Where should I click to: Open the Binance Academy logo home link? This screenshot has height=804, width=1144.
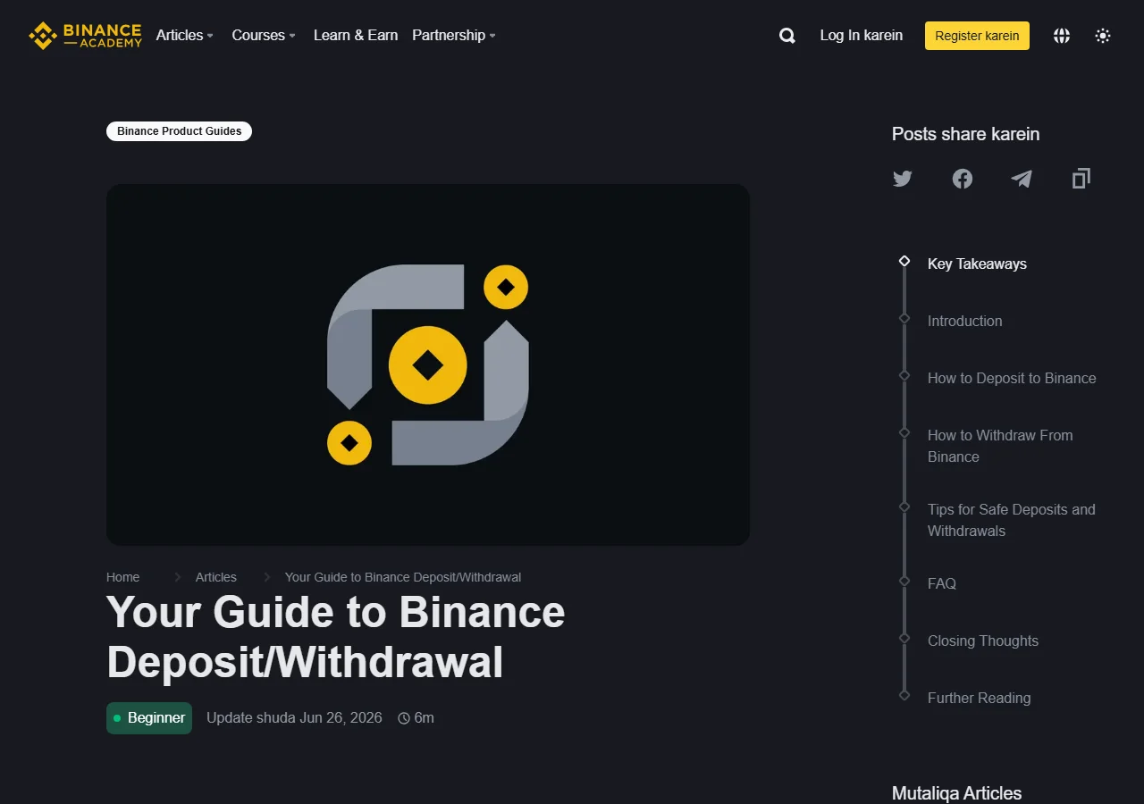[x=85, y=36]
